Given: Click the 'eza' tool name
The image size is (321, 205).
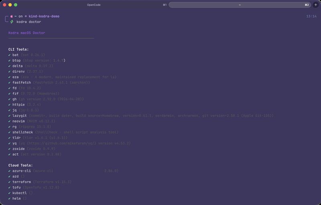Looking at the screenshot, I should click(15, 77).
